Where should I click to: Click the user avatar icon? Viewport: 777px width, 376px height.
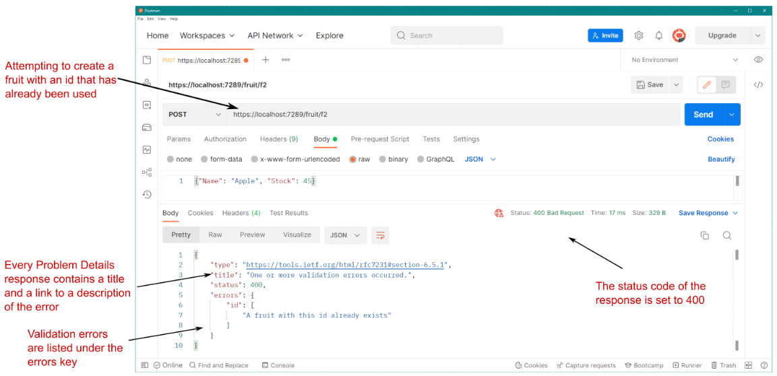(679, 36)
